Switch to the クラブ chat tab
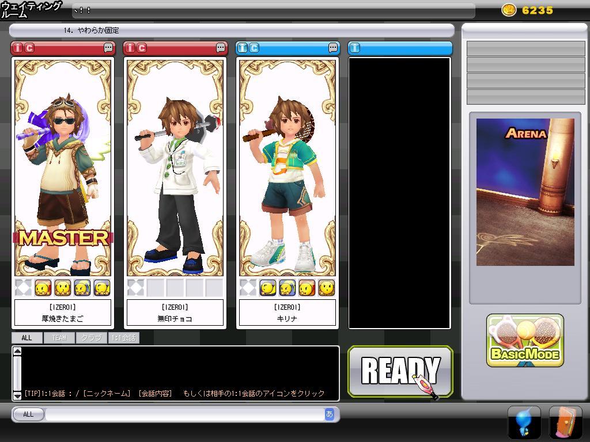Image resolution: width=590 pixels, height=442 pixels. click(x=91, y=338)
